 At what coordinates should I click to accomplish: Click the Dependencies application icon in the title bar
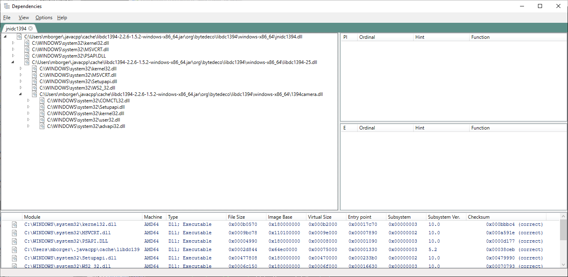click(6, 6)
